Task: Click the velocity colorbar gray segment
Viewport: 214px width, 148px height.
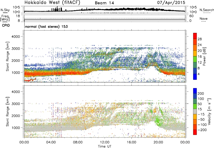Action: (x=195, y=111)
